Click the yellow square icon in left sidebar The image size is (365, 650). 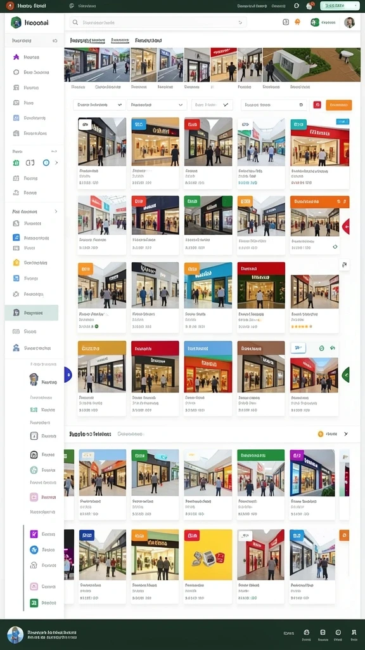16,262
